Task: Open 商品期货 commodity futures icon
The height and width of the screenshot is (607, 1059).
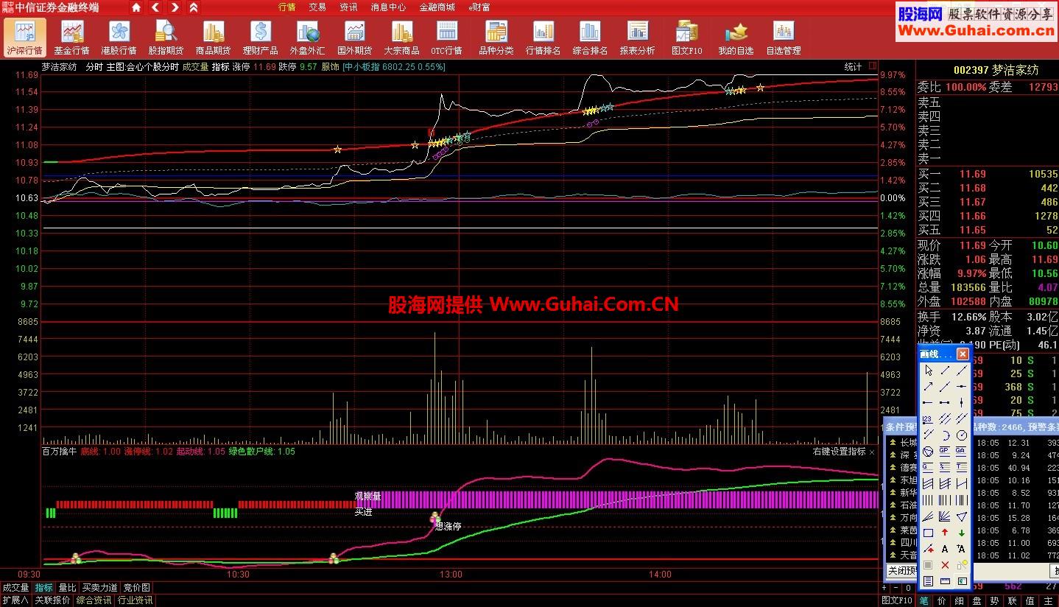Action: point(213,38)
